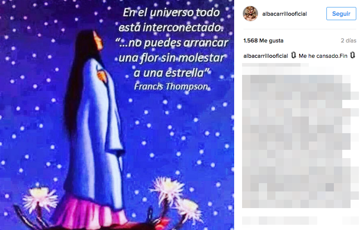
Task: Select albacarrilloofficial username beside the caption
Action: [265, 56]
